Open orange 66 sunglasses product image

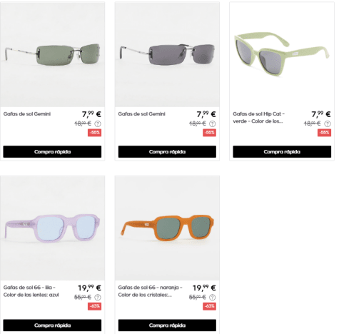pyautogui.click(x=167, y=228)
